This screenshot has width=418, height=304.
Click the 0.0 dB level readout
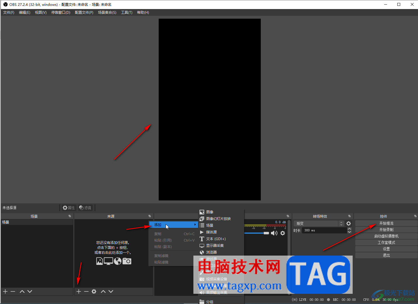point(281,222)
